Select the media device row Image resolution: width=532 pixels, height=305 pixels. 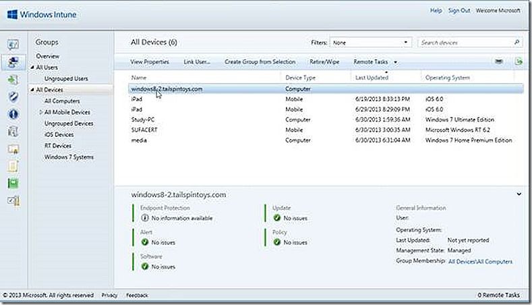[326, 140]
